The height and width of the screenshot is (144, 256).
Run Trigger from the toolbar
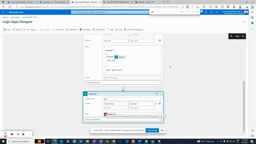click(30, 30)
